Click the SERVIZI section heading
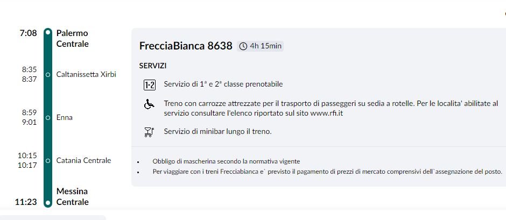The width and height of the screenshot is (506, 220). (152, 66)
